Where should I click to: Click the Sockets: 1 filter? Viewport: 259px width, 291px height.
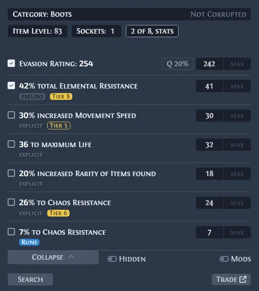tap(96, 31)
